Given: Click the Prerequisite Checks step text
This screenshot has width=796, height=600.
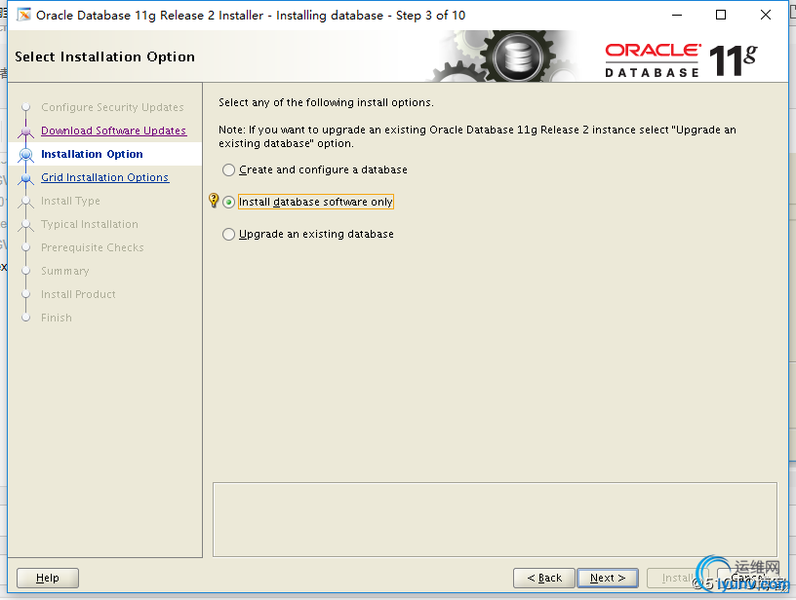Looking at the screenshot, I should coord(93,247).
